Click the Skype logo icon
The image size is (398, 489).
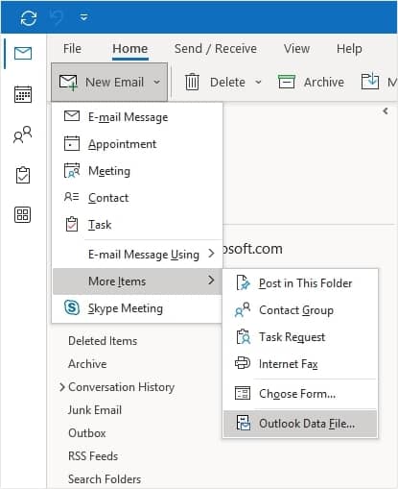pos(72,307)
